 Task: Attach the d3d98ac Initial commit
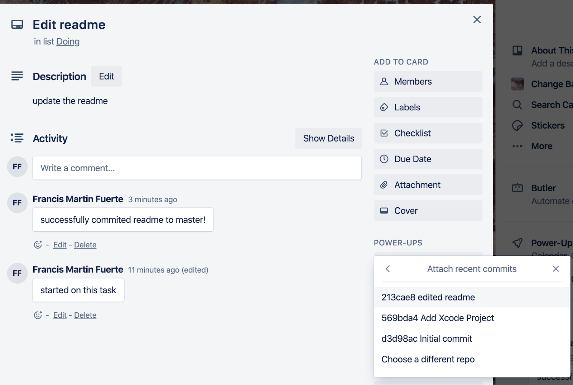tap(427, 339)
